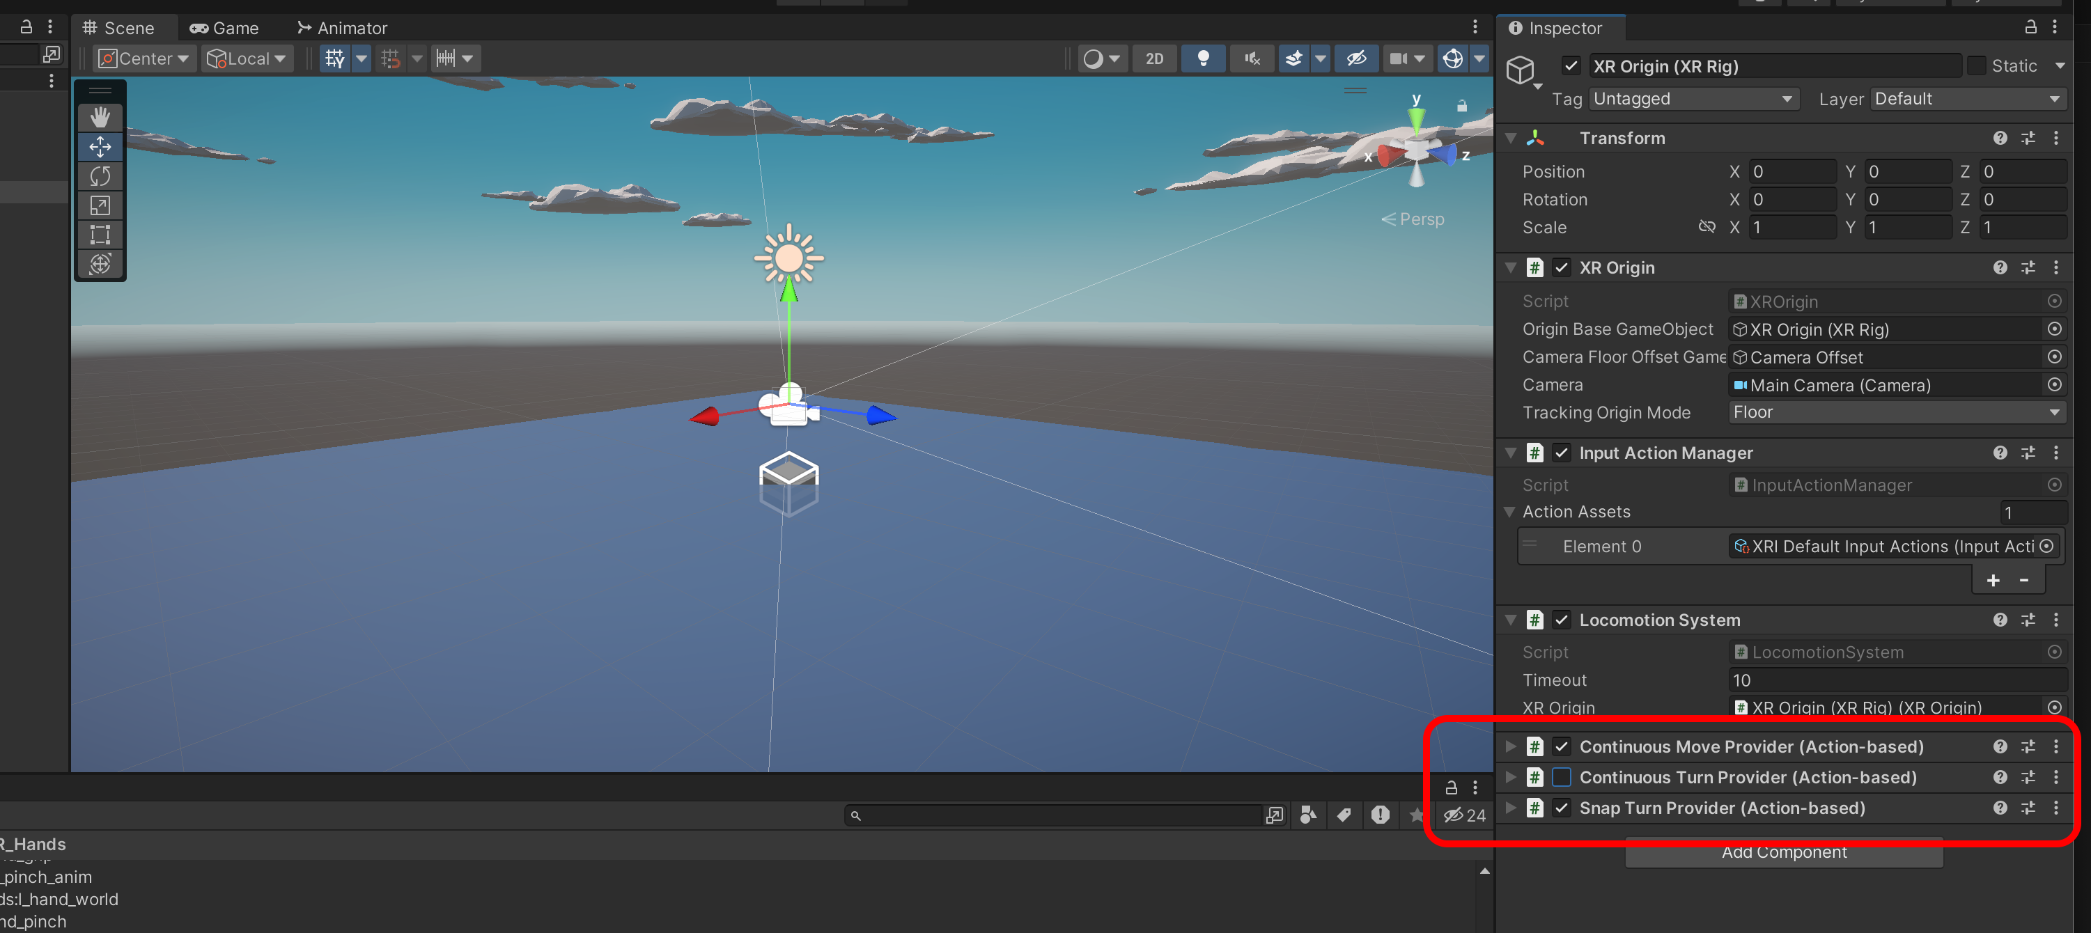2091x933 pixels.
Task: Select the Rotate tool
Action: coord(100,176)
